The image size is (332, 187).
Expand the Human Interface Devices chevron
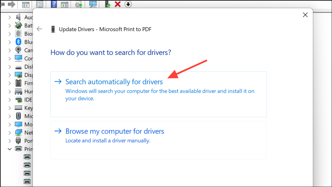pos(9,92)
